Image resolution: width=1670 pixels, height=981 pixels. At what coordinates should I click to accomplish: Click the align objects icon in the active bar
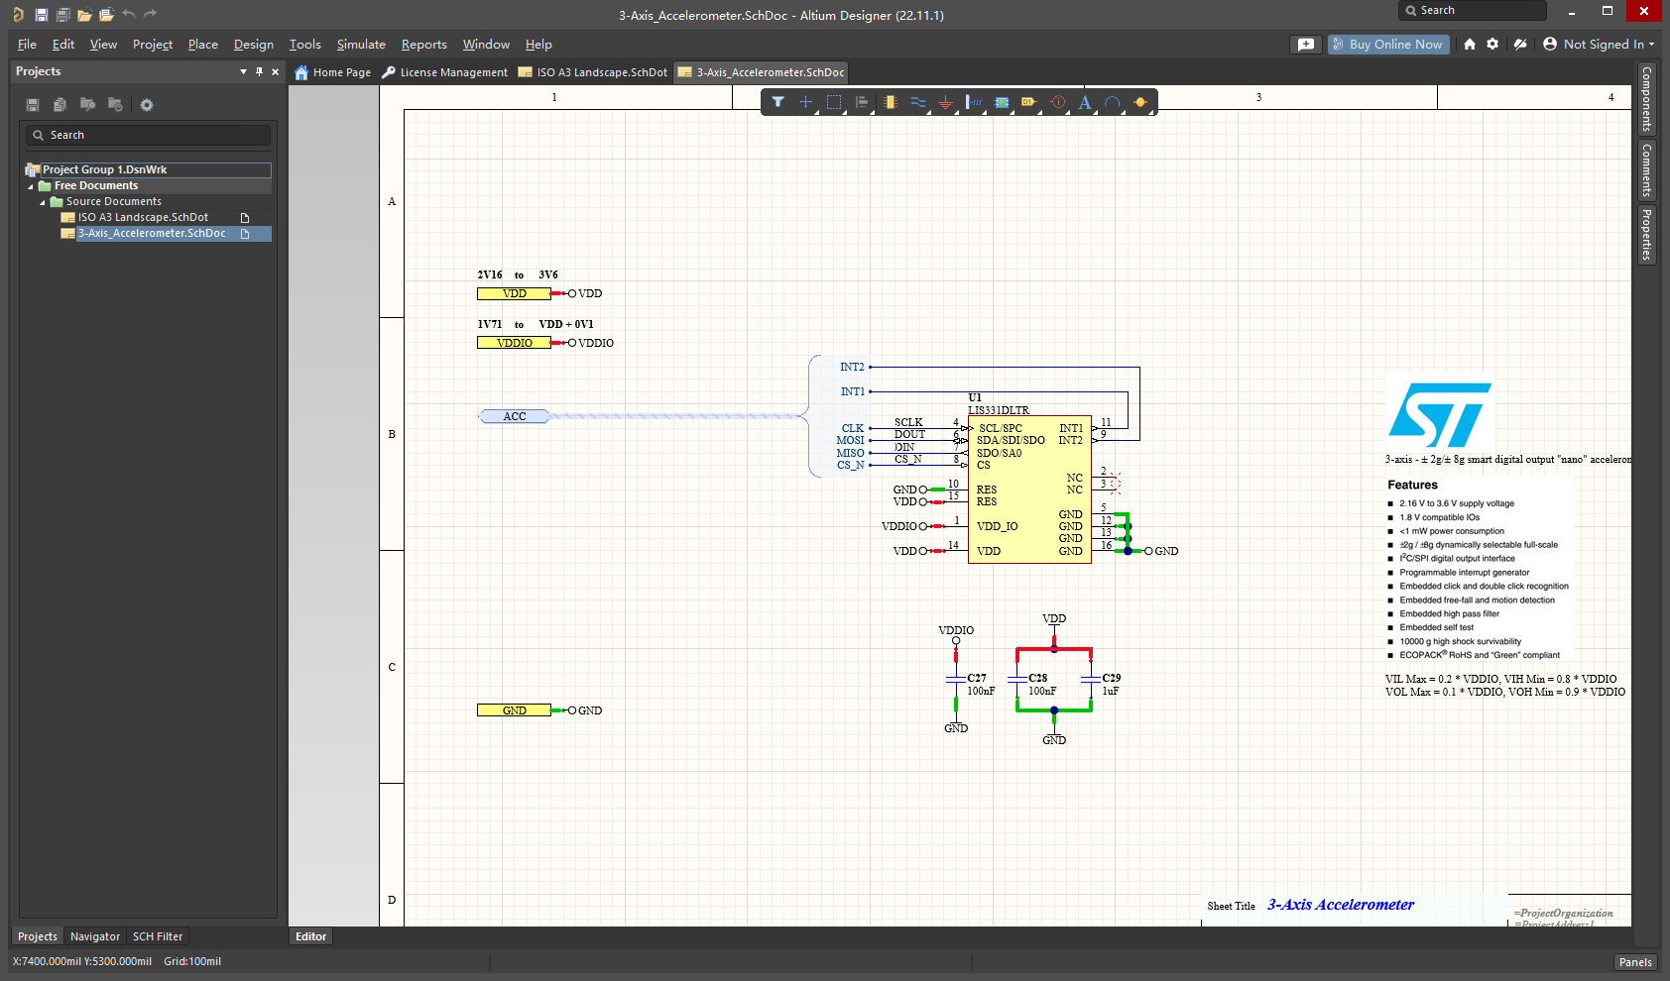(x=862, y=102)
